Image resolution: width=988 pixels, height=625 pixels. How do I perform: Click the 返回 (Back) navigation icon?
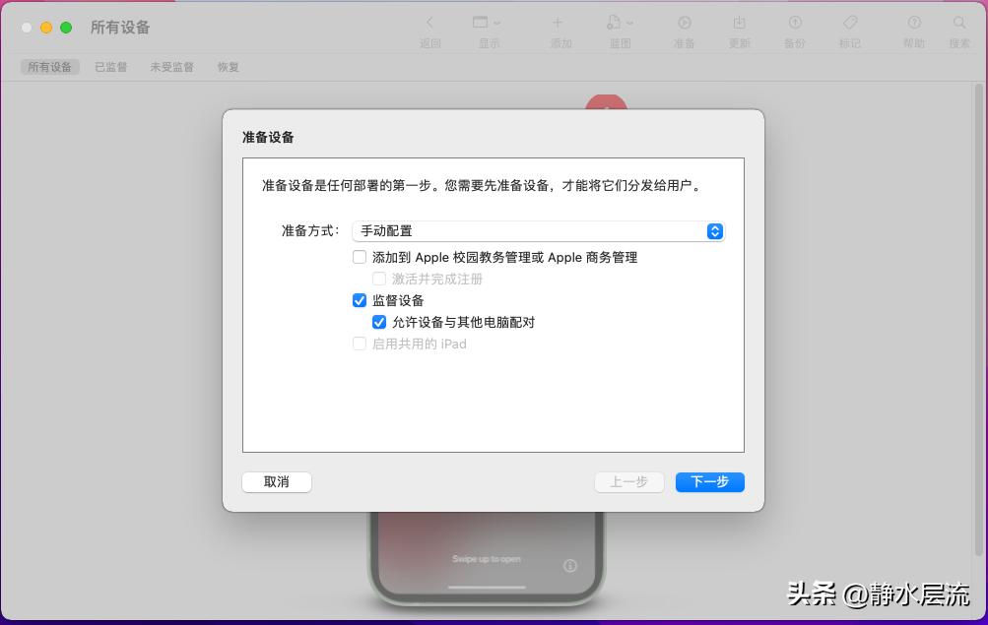pos(430,30)
